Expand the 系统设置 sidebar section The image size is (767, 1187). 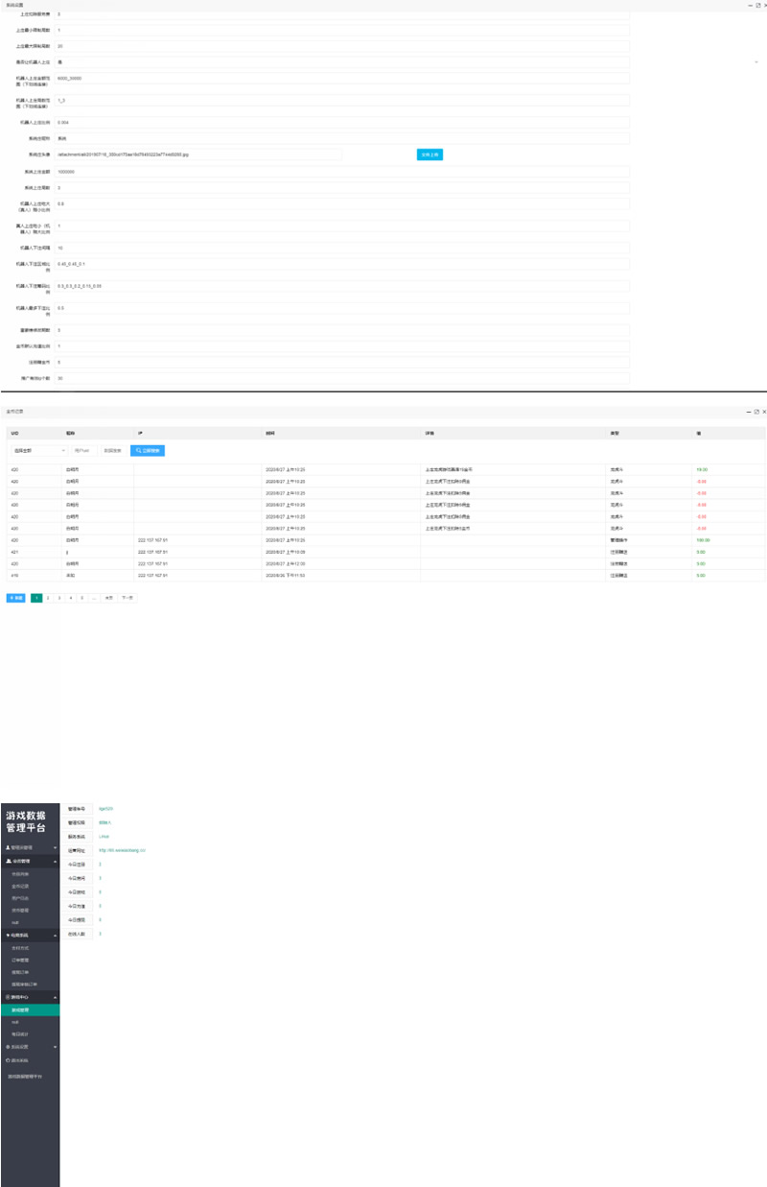[56, 1047]
